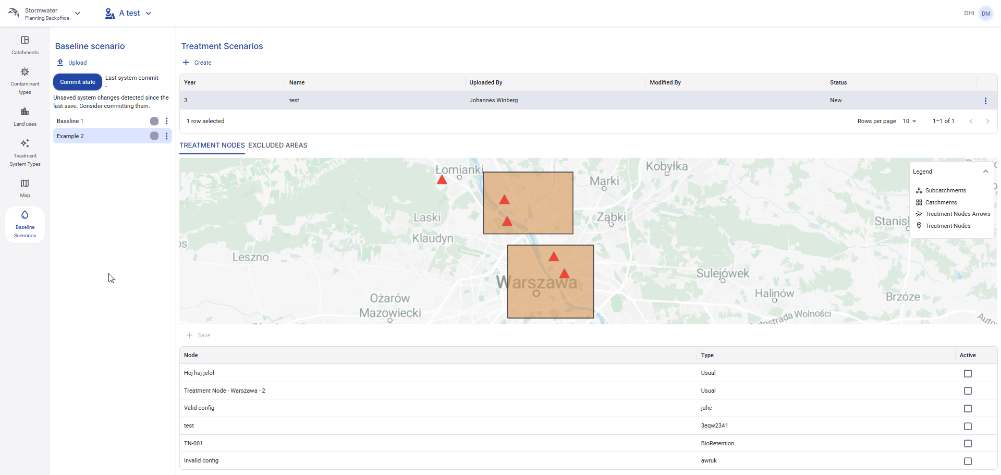The image size is (1001, 475).
Task: Open options menu for Baseline 1
Action: 167,121
